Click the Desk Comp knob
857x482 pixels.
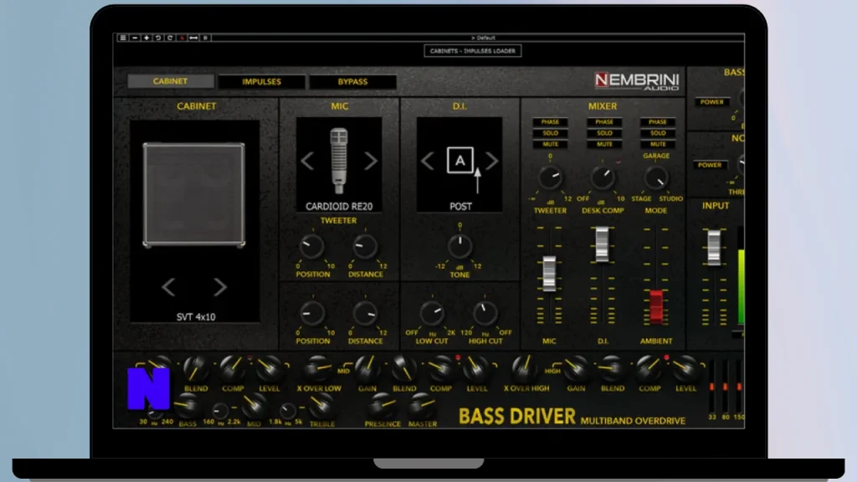point(603,177)
